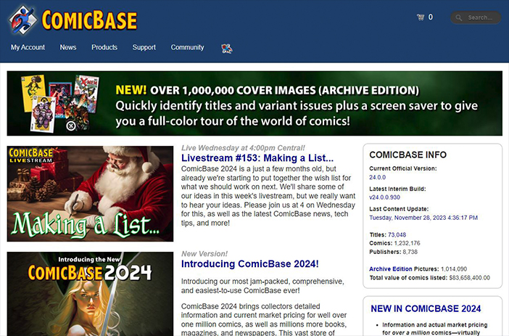Viewport: 509px width, 336px height.
Task: Click the current official version 24.0.0 link
Action: (377, 177)
